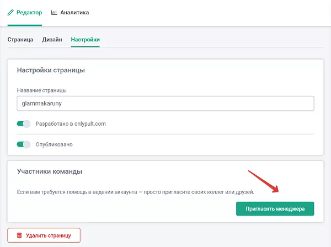Open the Редактор section

point(25,12)
